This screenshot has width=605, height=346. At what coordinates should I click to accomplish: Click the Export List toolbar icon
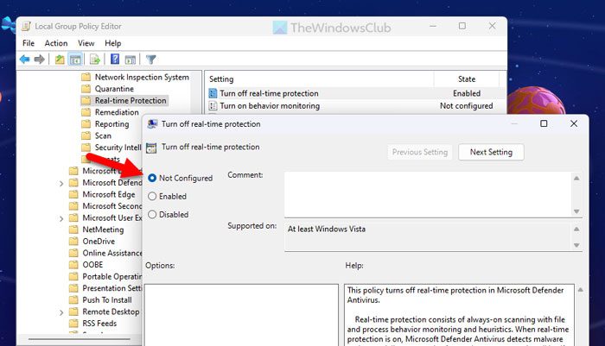tap(95, 60)
